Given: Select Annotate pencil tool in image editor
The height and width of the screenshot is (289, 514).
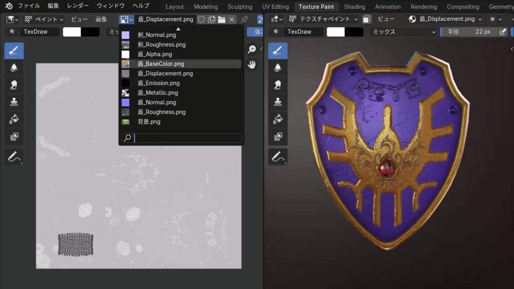Looking at the screenshot, I should coord(14,157).
